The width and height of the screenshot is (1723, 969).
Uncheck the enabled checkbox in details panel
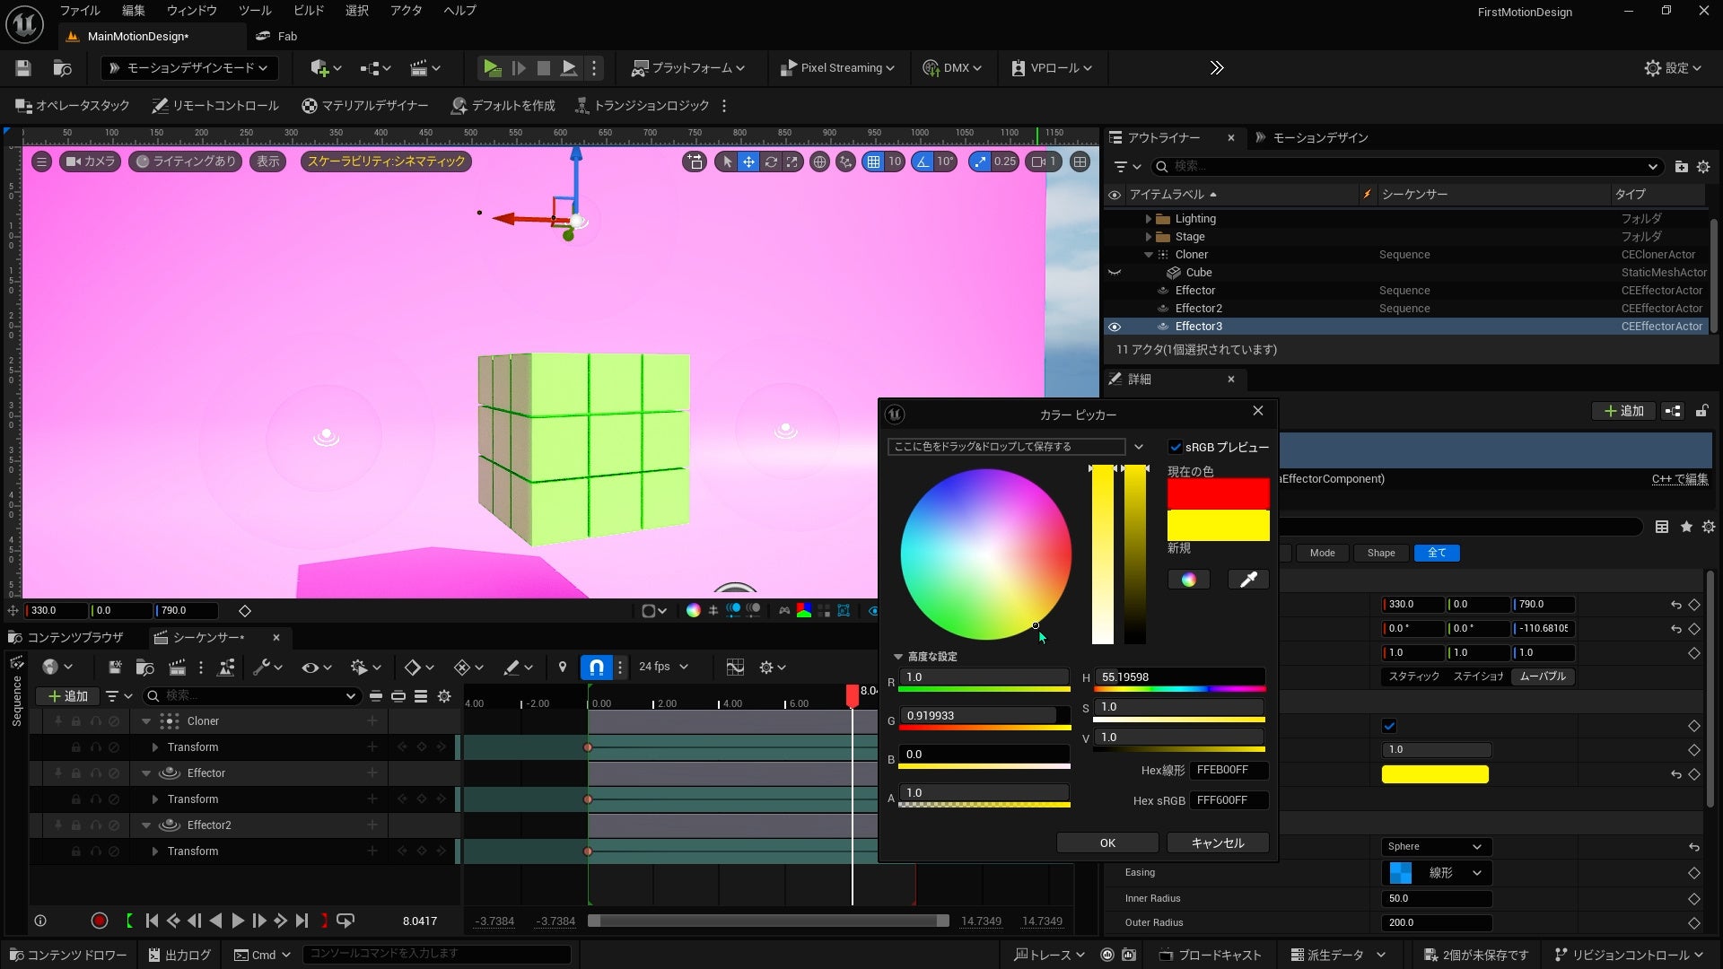click(x=1389, y=726)
